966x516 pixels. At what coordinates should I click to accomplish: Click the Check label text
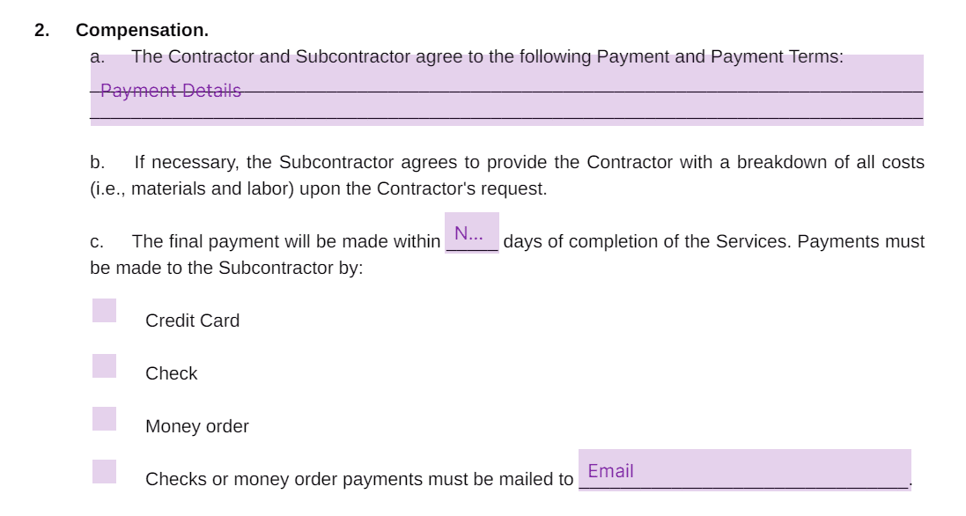171,373
